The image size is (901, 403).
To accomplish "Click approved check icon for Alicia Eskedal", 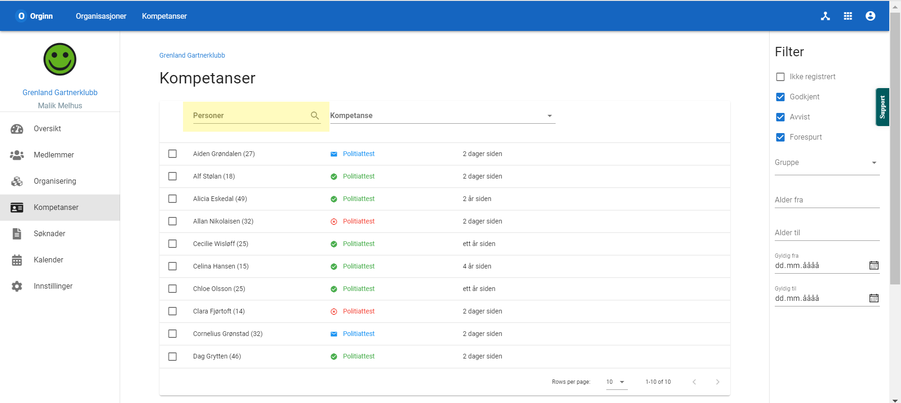I will 334,199.
